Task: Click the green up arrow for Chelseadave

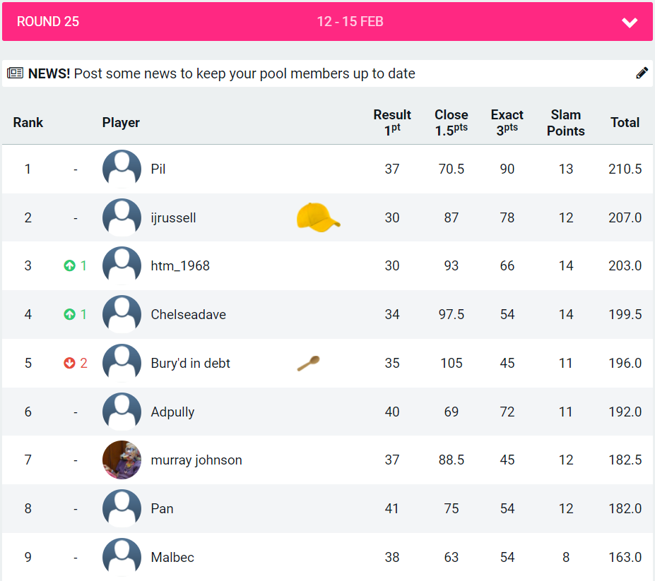Action: click(69, 315)
